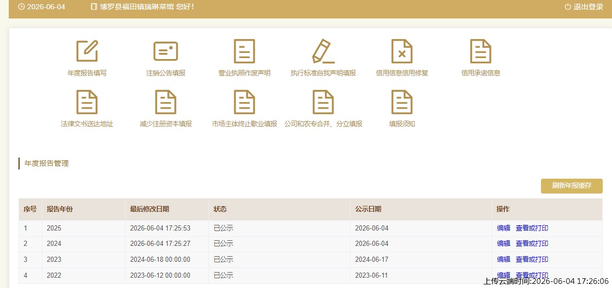Click the 已公示 status in the 2023 row
This screenshot has width=612, height=288.
223,260
